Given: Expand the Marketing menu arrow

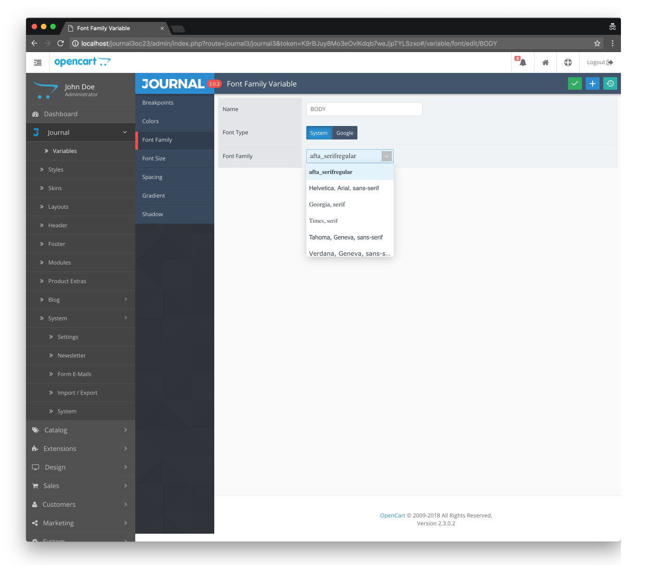Looking at the screenshot, I should (x=125, y=523).
